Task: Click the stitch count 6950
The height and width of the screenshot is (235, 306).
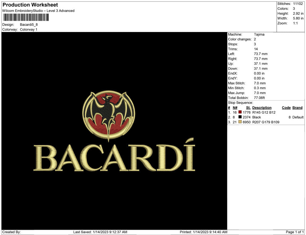Action: click(246, 122)
